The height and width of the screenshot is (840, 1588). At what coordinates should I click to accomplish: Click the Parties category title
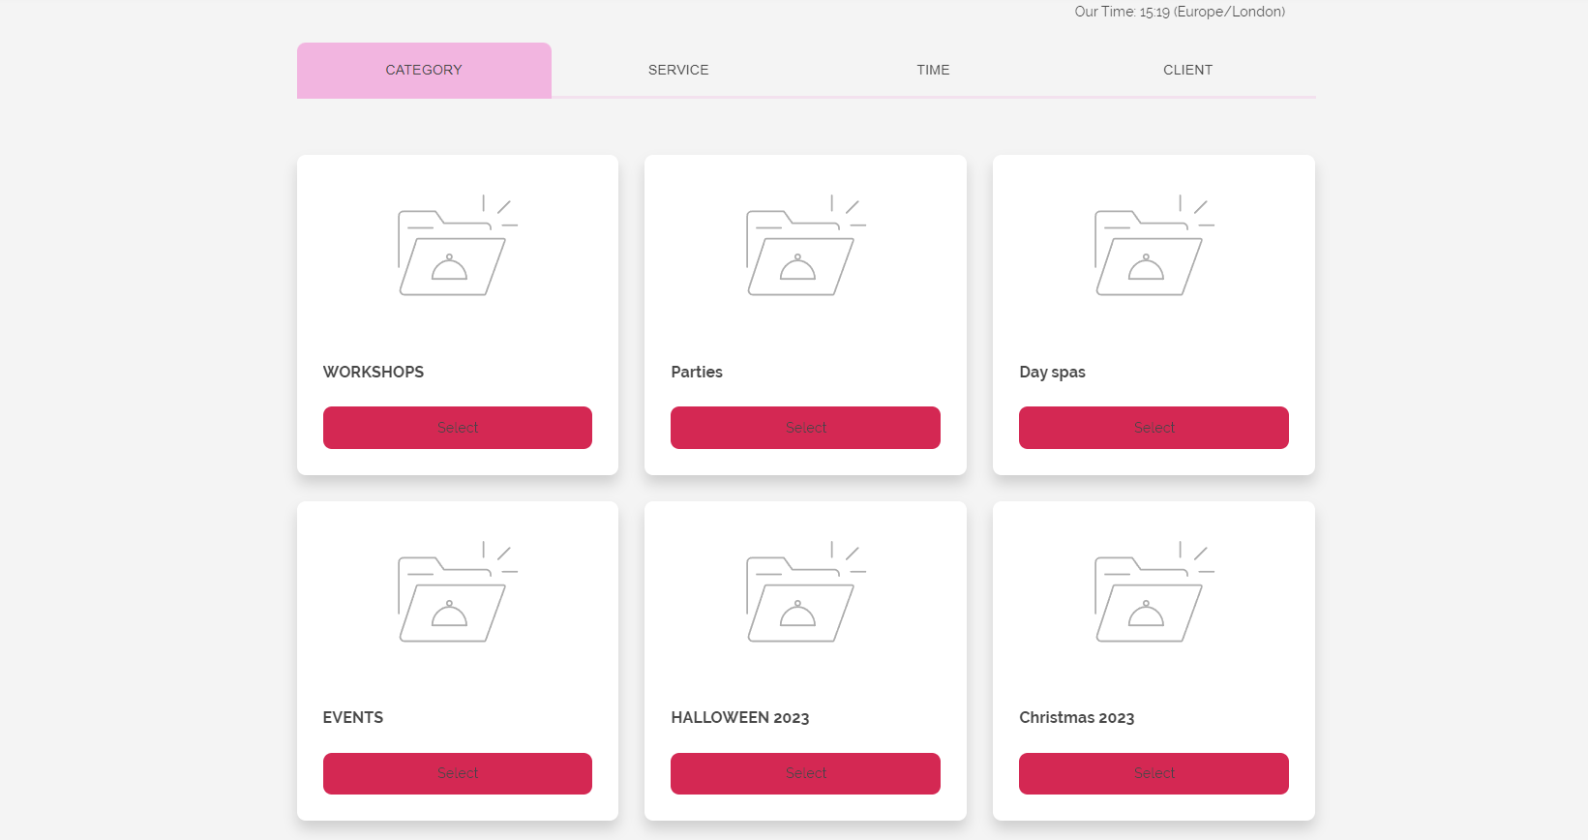pos(697,372)
